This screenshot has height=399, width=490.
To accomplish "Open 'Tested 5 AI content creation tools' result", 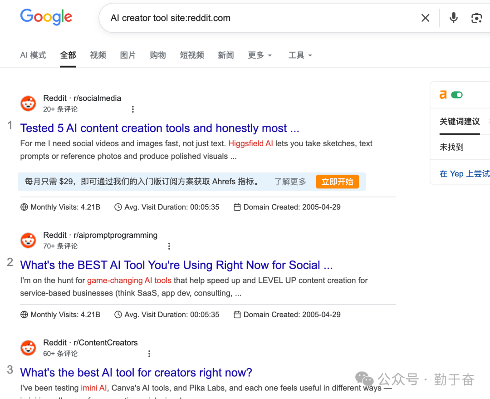I will click(x=160, y=128).
